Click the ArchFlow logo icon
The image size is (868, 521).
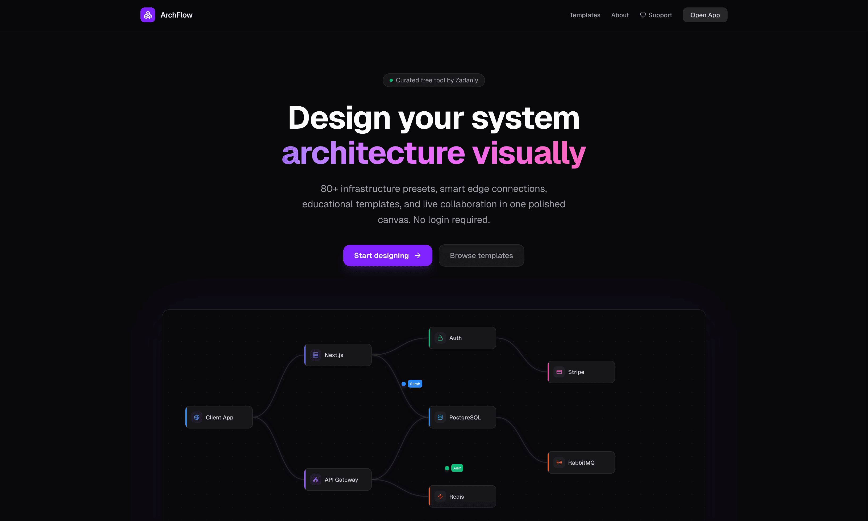click(x=148, y=15)
